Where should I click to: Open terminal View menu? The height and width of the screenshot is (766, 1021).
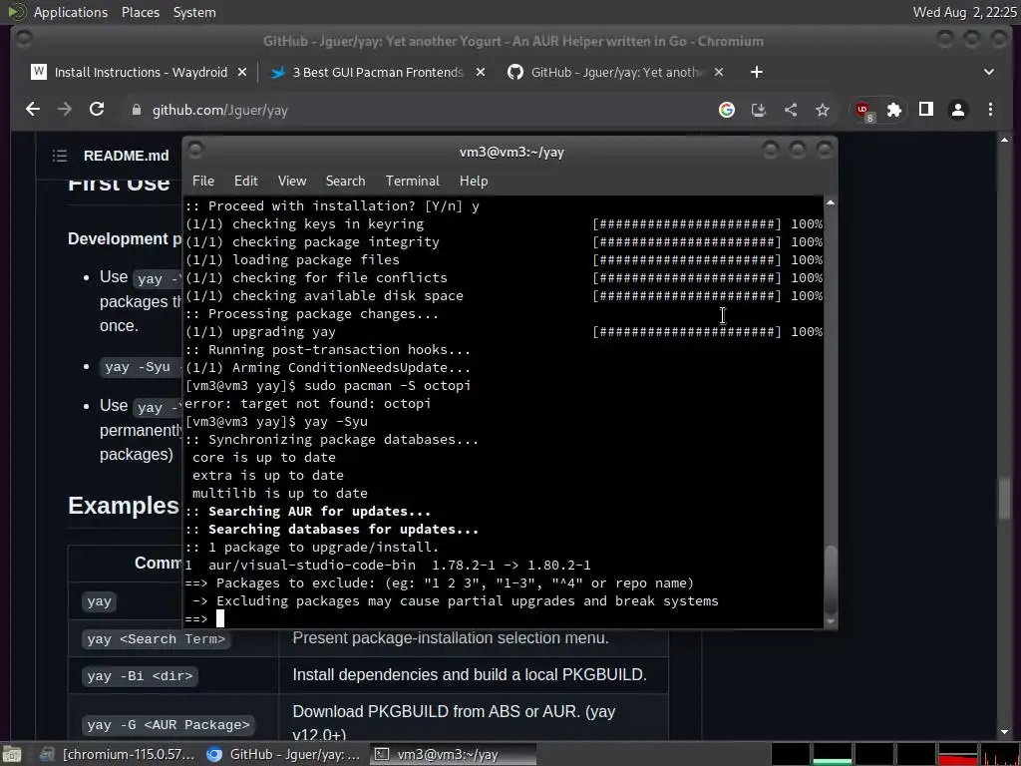pyautogui.click(x=292, y=182)
